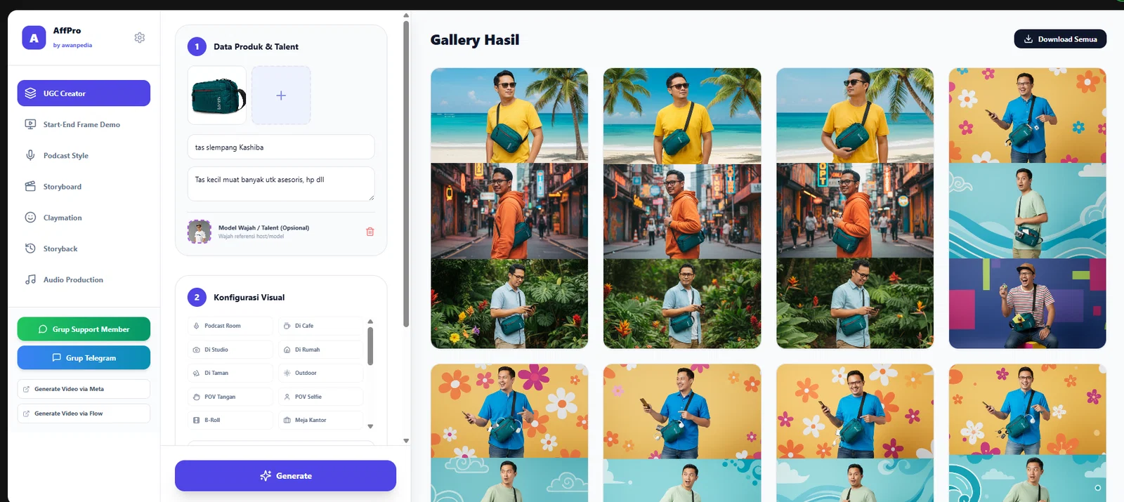Select the Meja Kantor setting
Viewport: 1124px width, 502px height.
coord(320,420)
